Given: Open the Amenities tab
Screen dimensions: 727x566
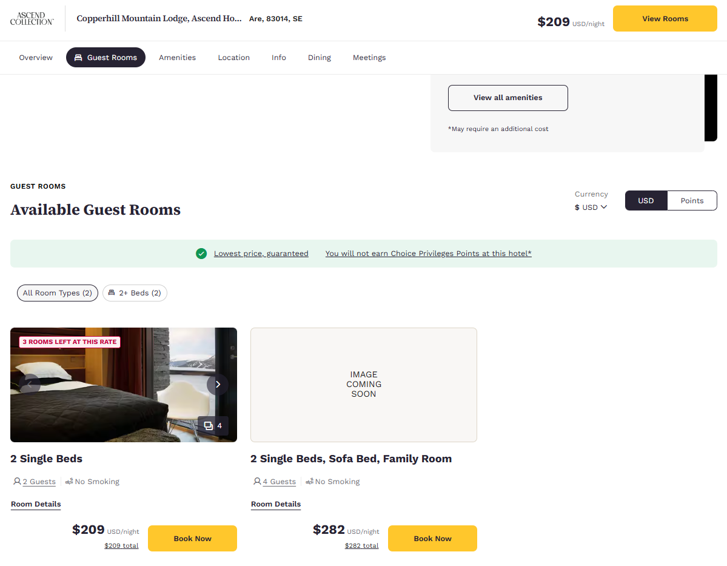Looking at the screenshot, I should 177,58.
